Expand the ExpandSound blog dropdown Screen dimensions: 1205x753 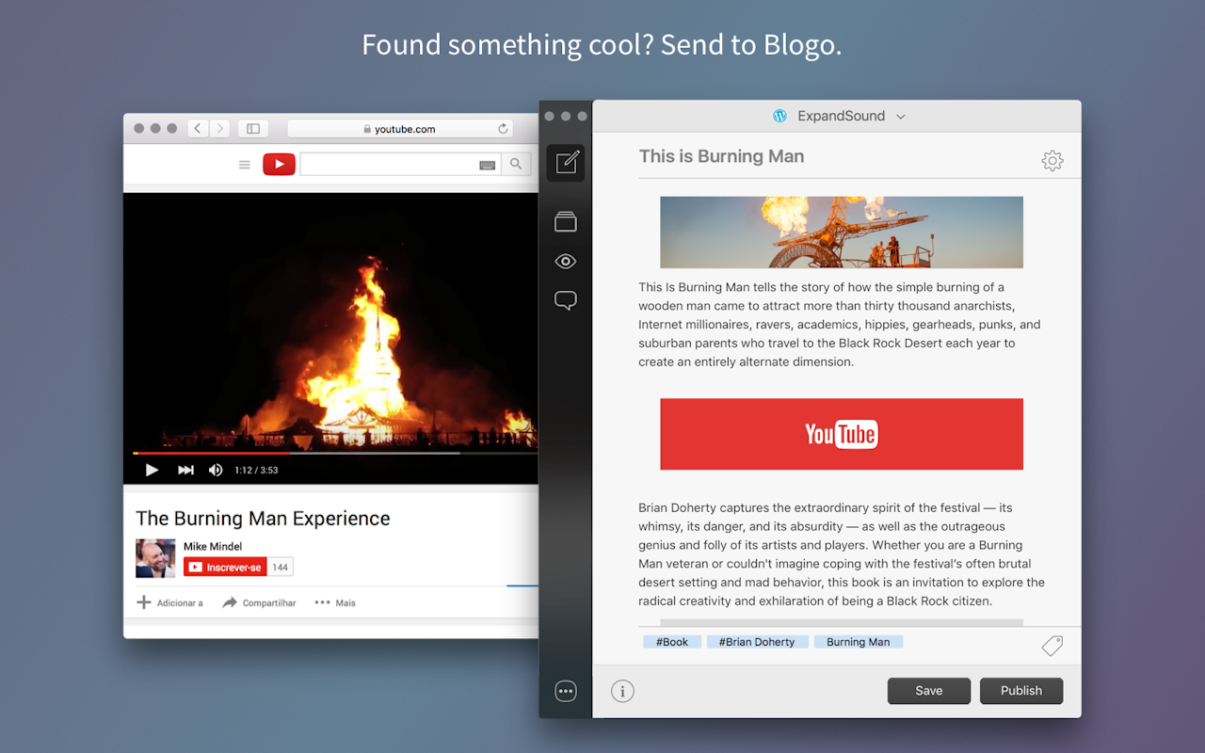pyautogui.click(x=900, y=117)
